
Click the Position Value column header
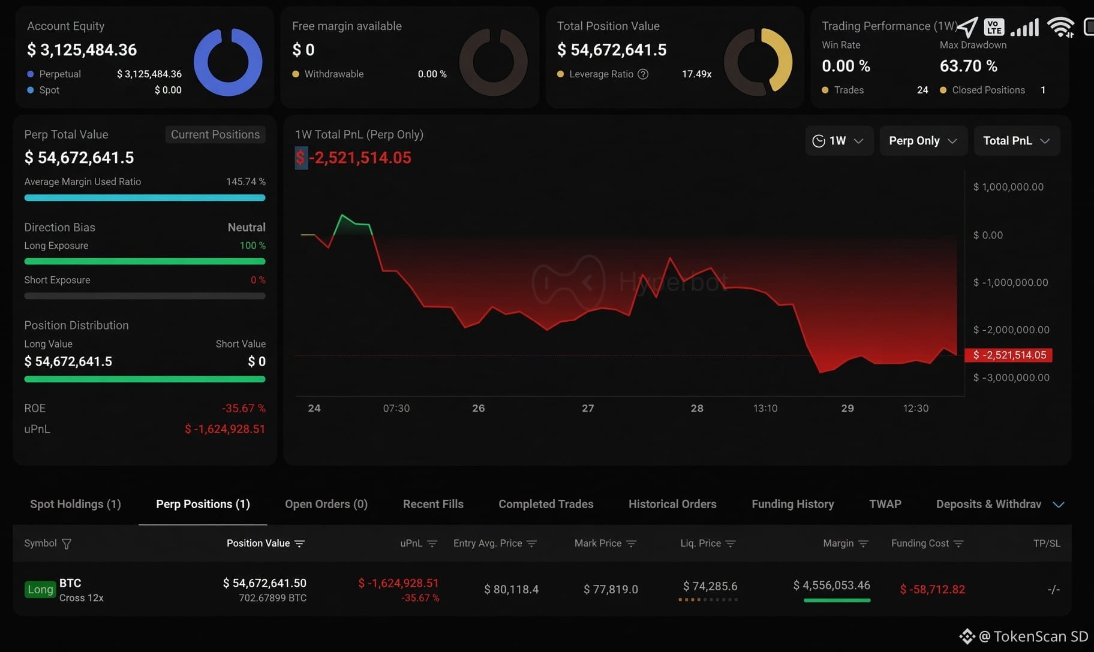(x=258, y=543)
